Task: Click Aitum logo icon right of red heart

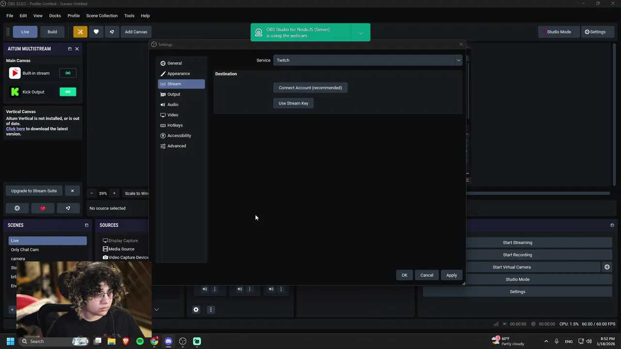Action: coord(68,208)
